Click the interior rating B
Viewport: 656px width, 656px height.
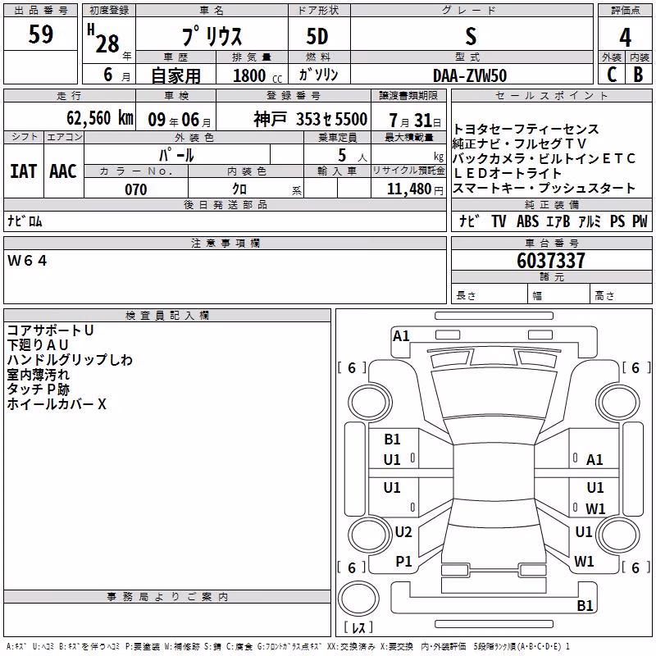638,75
